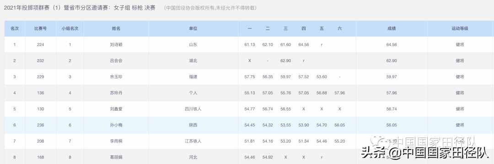Click fifth-attempt mark 54.70
The width and height of the screenshot is (494, 164).
[x=322, y=125]
